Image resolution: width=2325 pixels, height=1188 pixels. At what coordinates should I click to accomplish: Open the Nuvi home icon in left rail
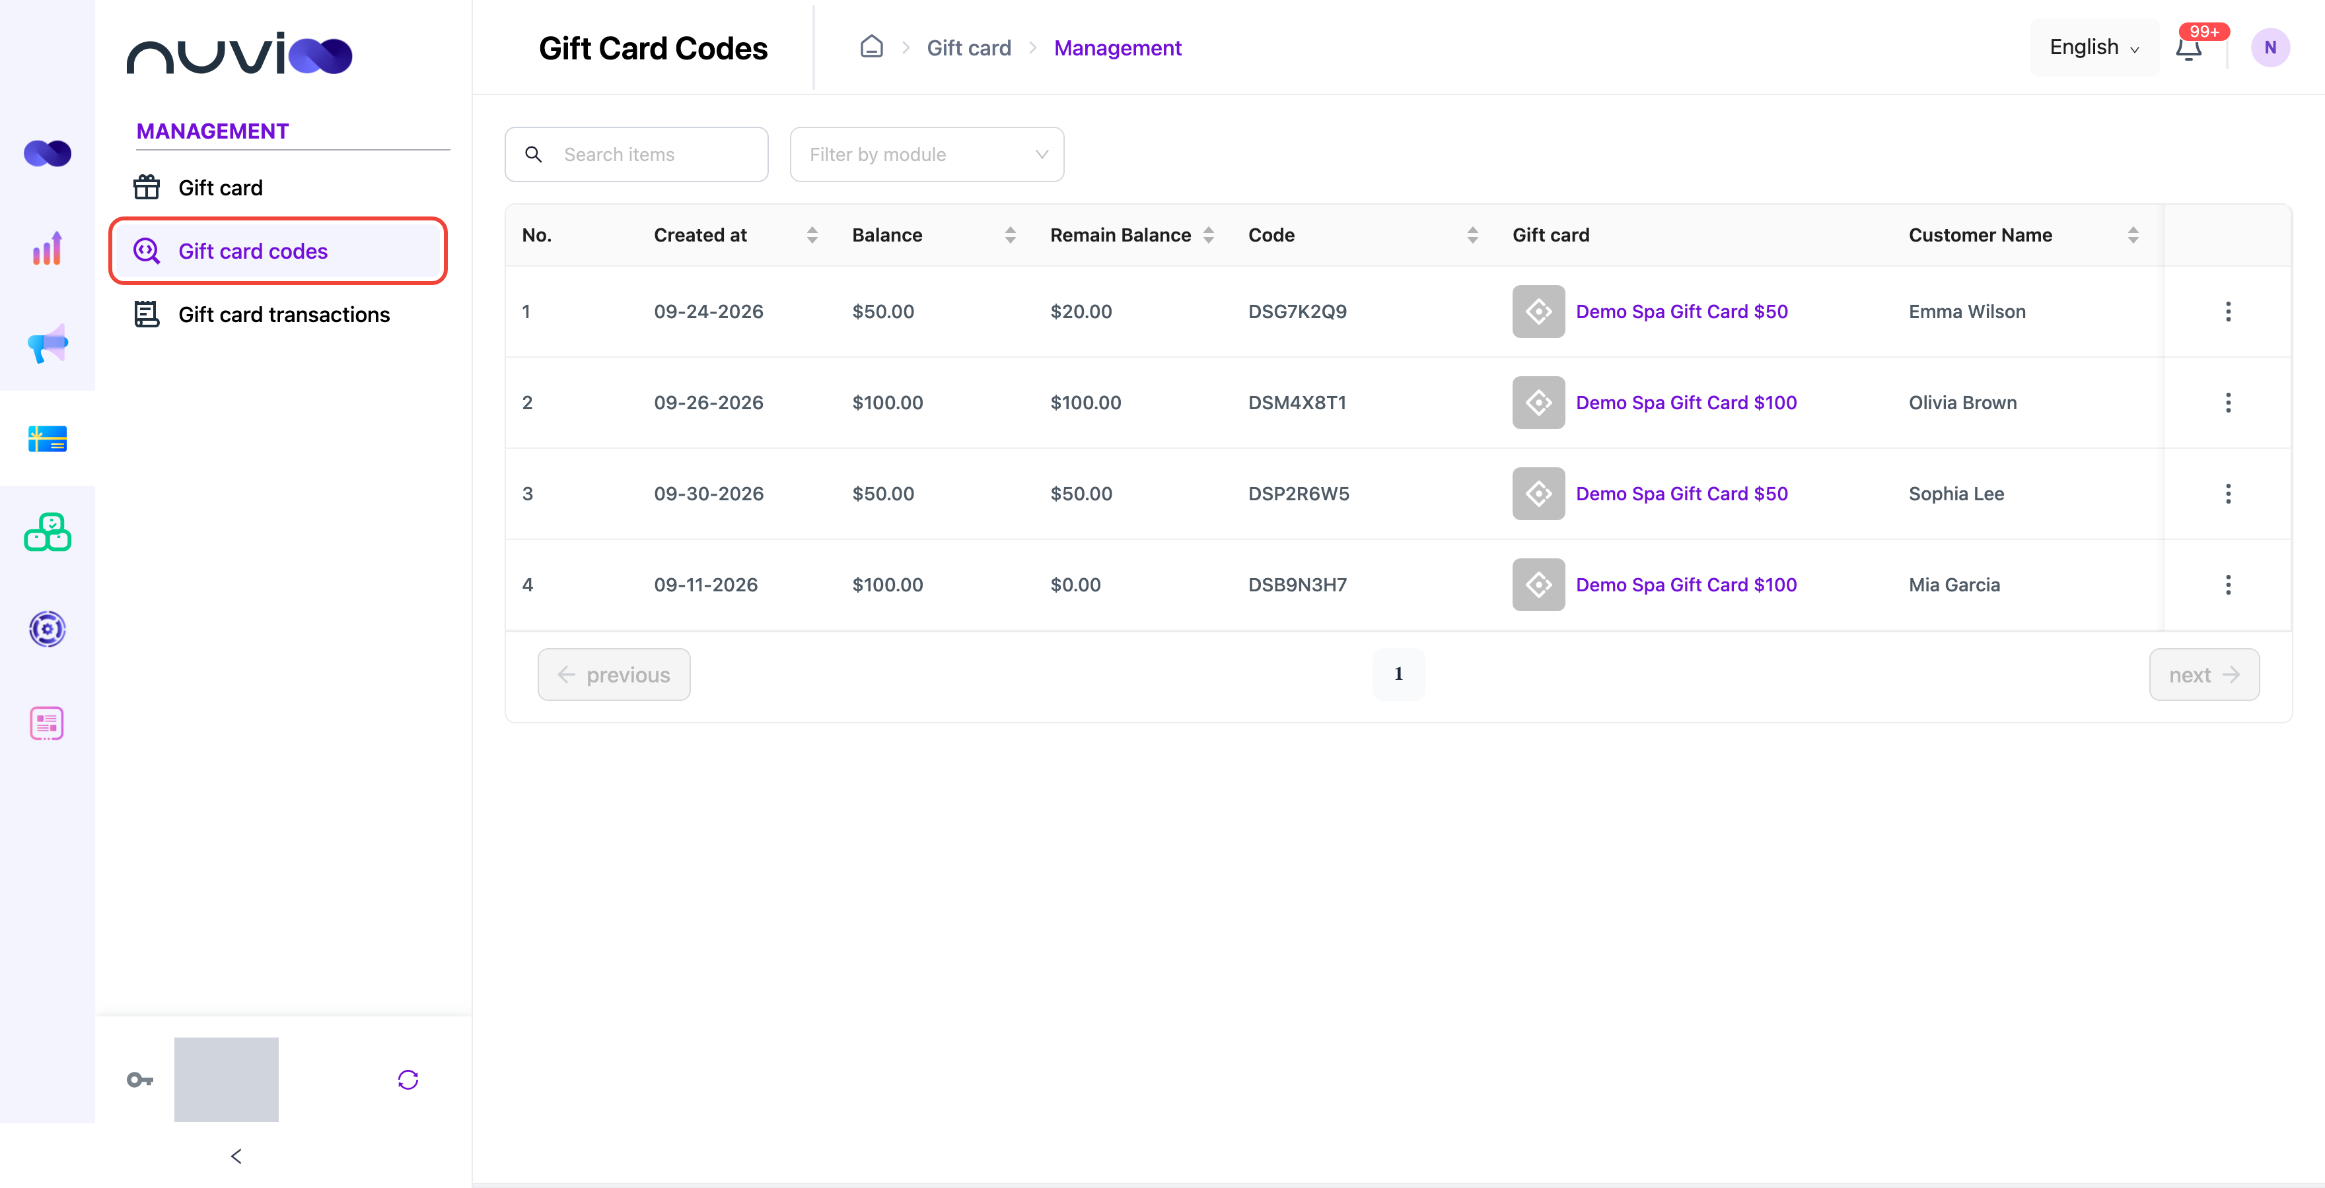[47, 153]
